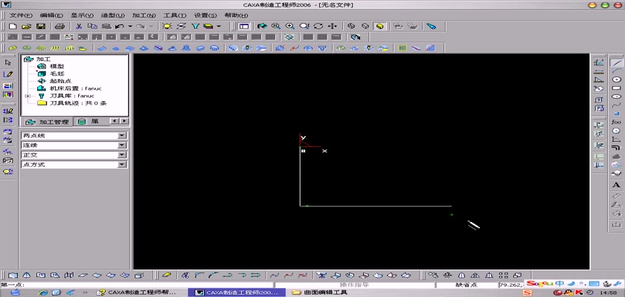This screenshot has width=625, height=297.
Task: Click the light bulb icon in the toolbar
Action: coord(167,26)
